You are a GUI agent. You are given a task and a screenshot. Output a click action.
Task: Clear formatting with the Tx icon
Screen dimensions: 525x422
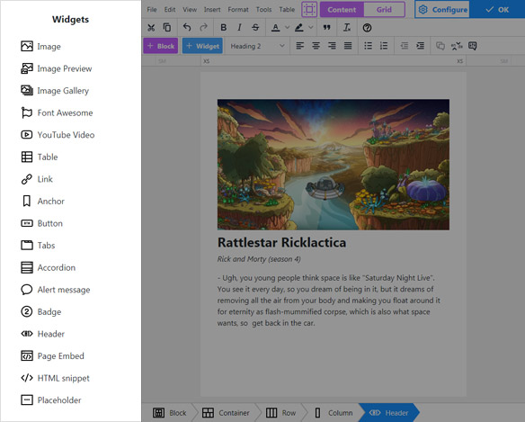(x=347, y=28)
